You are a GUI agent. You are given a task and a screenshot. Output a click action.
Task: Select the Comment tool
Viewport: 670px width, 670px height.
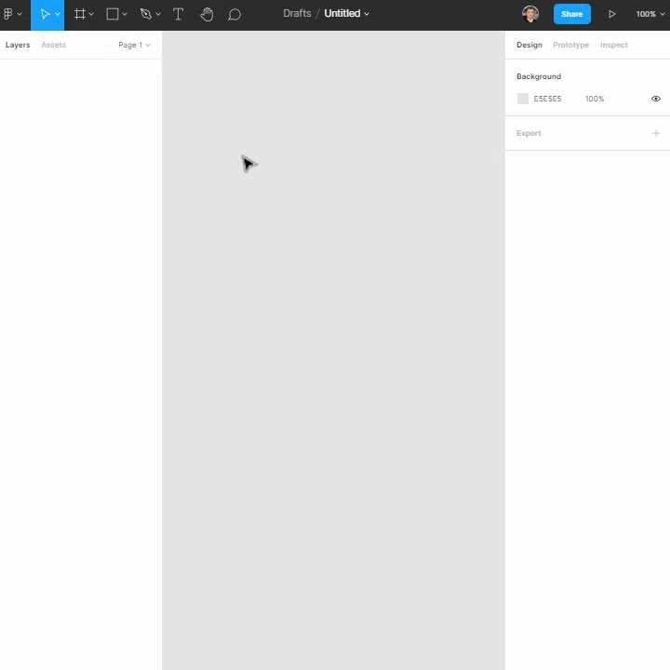(x=234, y=15)
